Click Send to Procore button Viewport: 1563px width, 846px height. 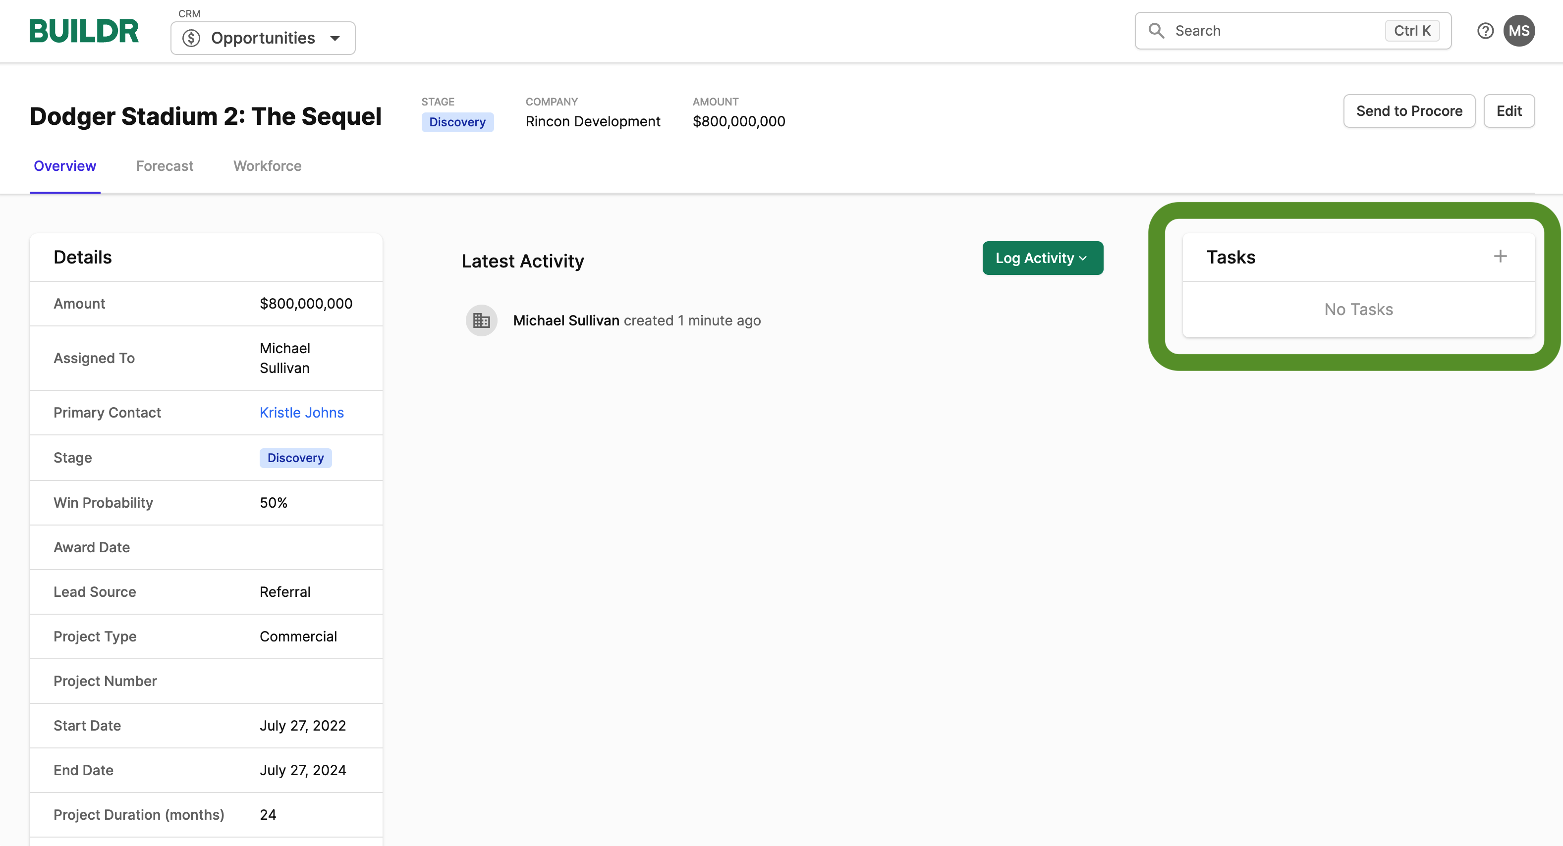coord(1409,111)
